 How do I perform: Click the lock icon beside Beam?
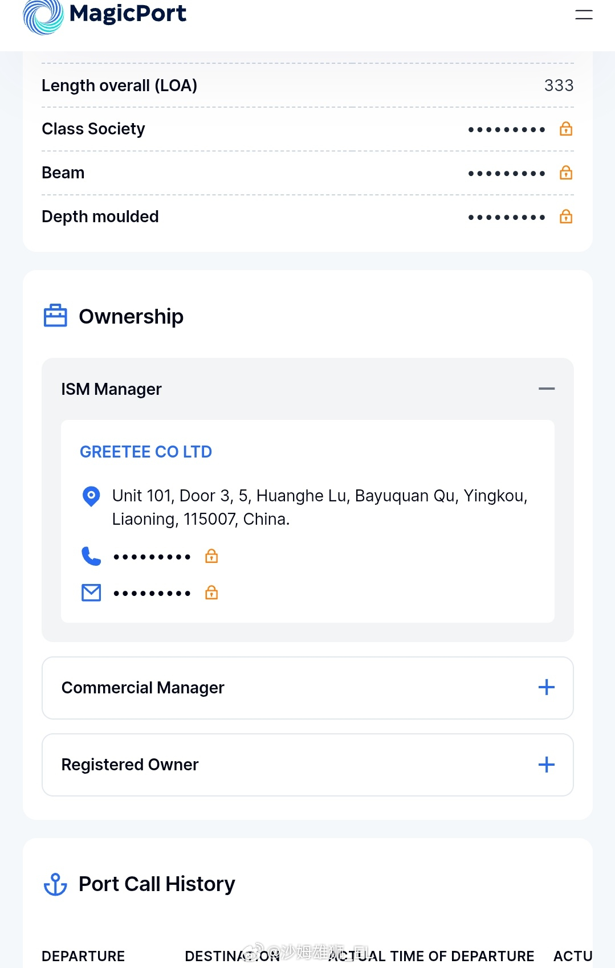[x=565, y=173]
